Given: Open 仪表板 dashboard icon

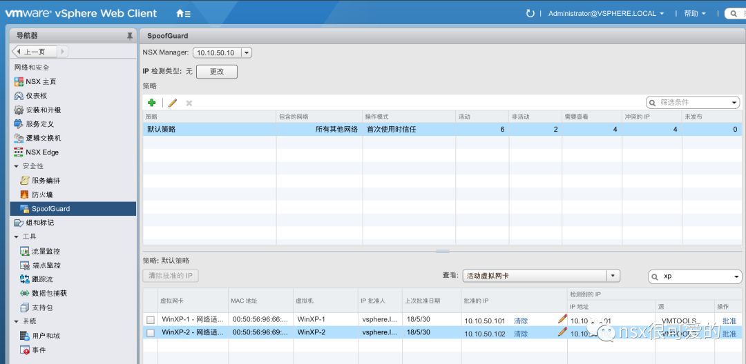Looking at the screenshot, I should [19, 96].
